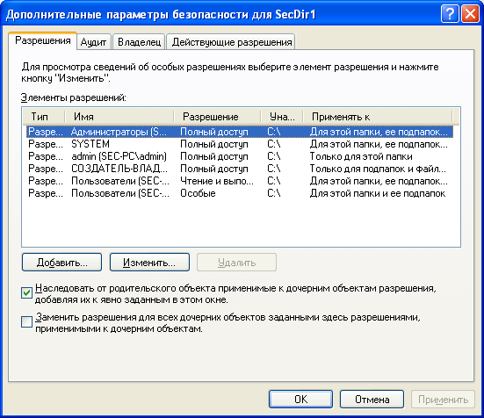Click 'Только для подпапок и файл...' cell
The height and width of the screenshot is (418, 484).
coord(378,169)
